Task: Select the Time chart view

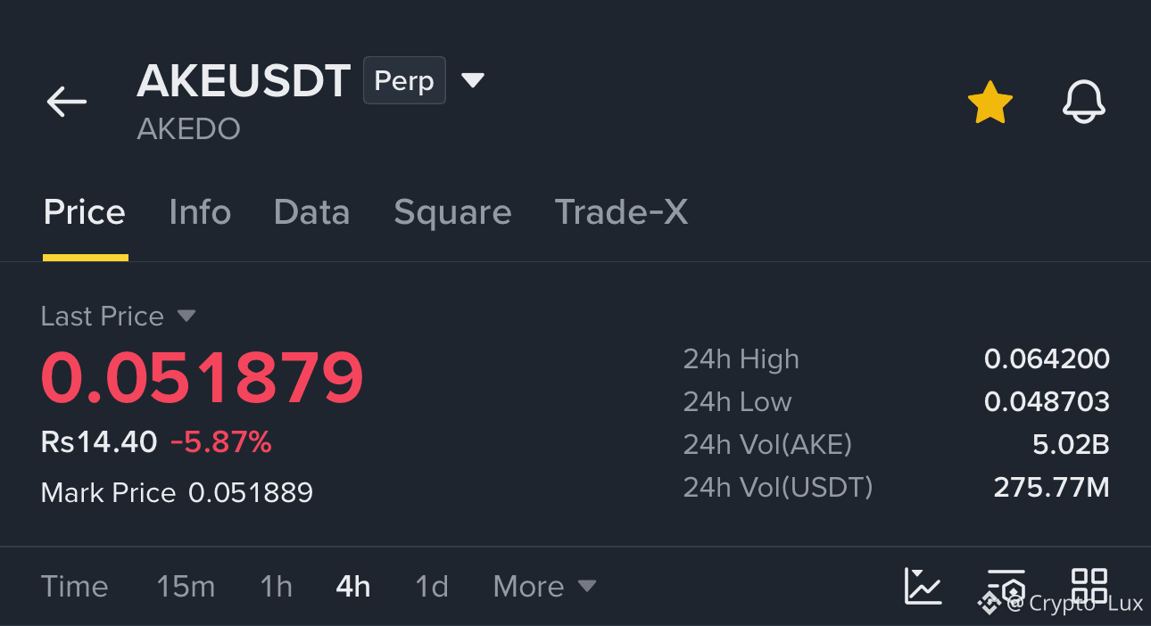Action: [x=74, y=586]
